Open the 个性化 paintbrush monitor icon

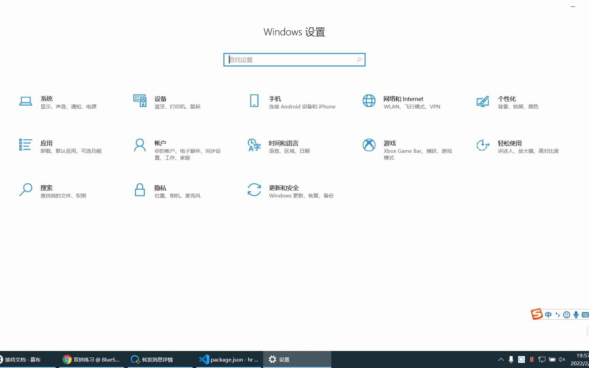click(x=483, y=101)
